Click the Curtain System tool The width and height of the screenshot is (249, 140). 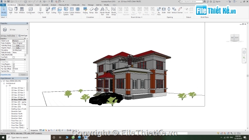pyautogui.click(x=66, y=11)
